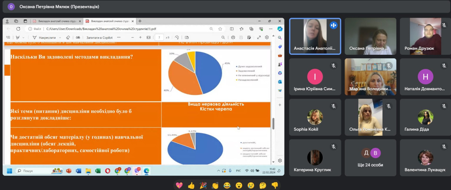The width and height of the screenshot is (451, 190).
Task: Send the party popper reaction
Action: pyautogui.click(x=203, y=185)
